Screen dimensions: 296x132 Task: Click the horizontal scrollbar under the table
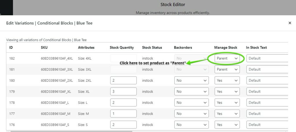click(71, 131)
